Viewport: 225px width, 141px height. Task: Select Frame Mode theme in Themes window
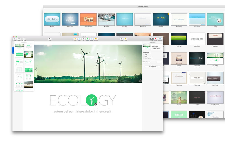179,78
